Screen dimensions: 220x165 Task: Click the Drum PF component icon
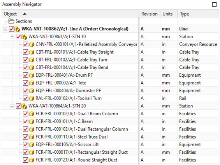pos(32,75)
